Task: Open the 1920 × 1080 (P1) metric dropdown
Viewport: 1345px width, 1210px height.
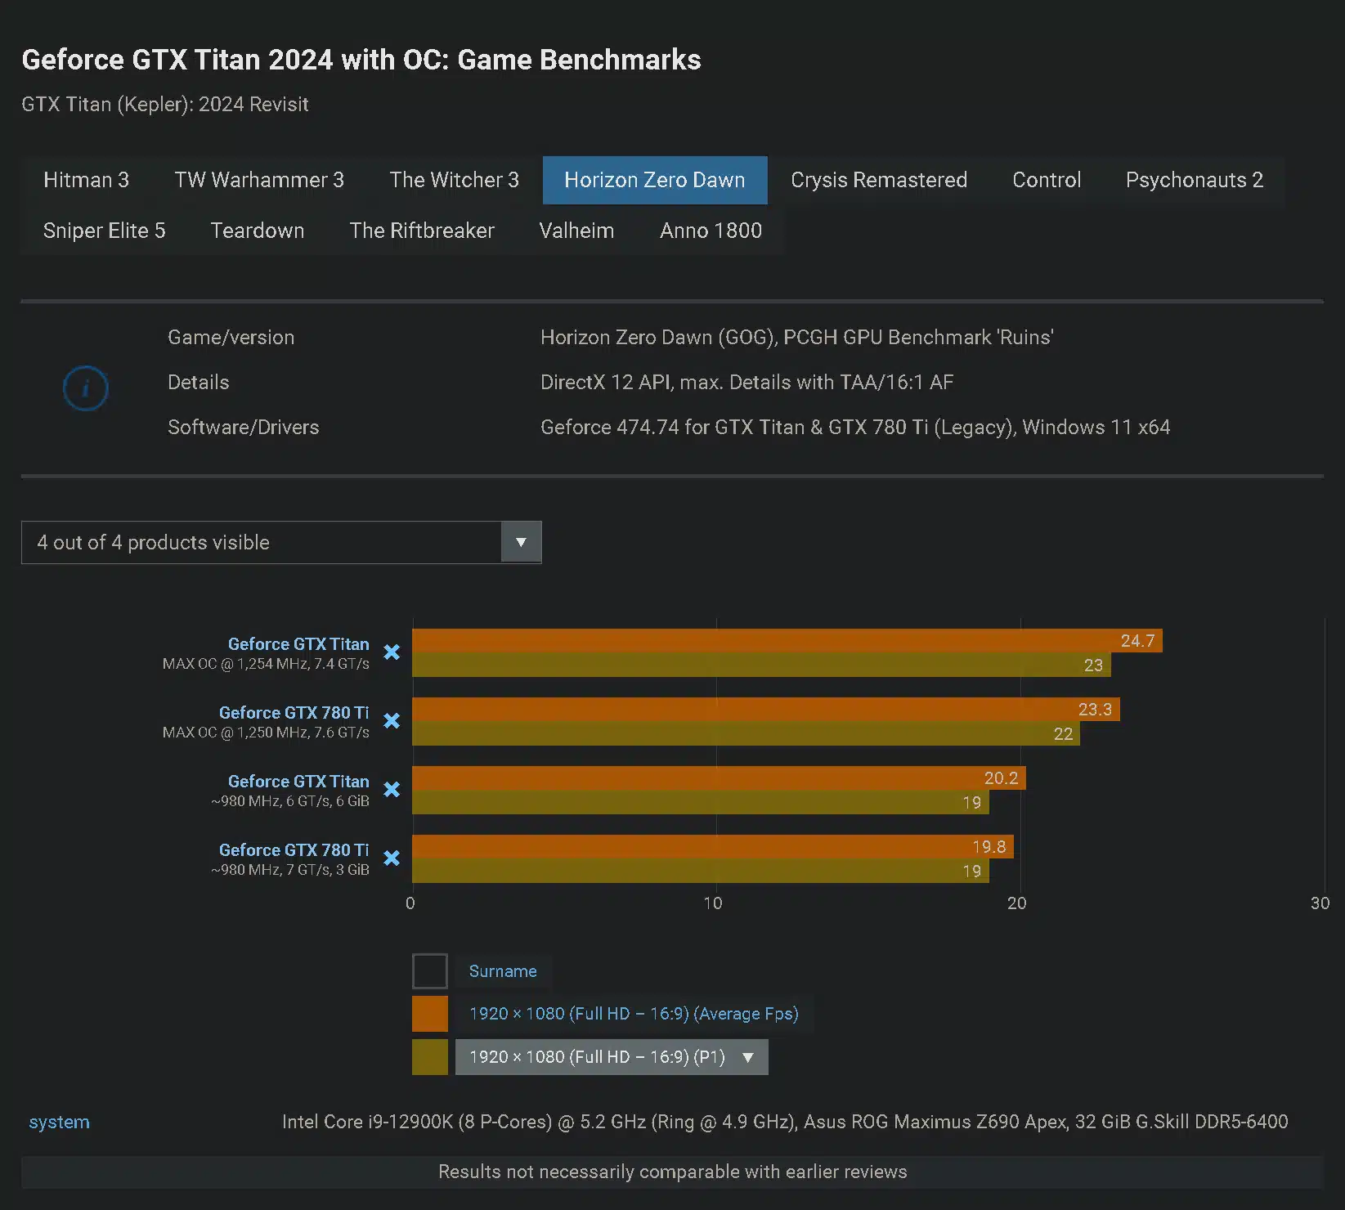Action: [612, 1057]
